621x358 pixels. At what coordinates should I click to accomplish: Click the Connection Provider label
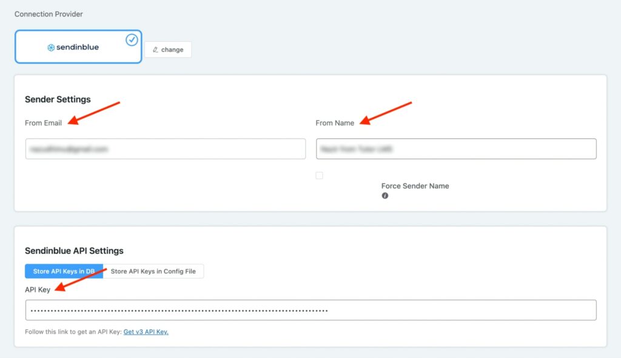tap(48, 13)
